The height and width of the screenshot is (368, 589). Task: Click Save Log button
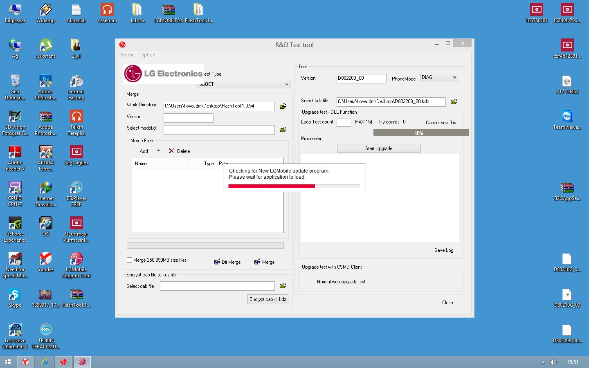coord(444,250)
